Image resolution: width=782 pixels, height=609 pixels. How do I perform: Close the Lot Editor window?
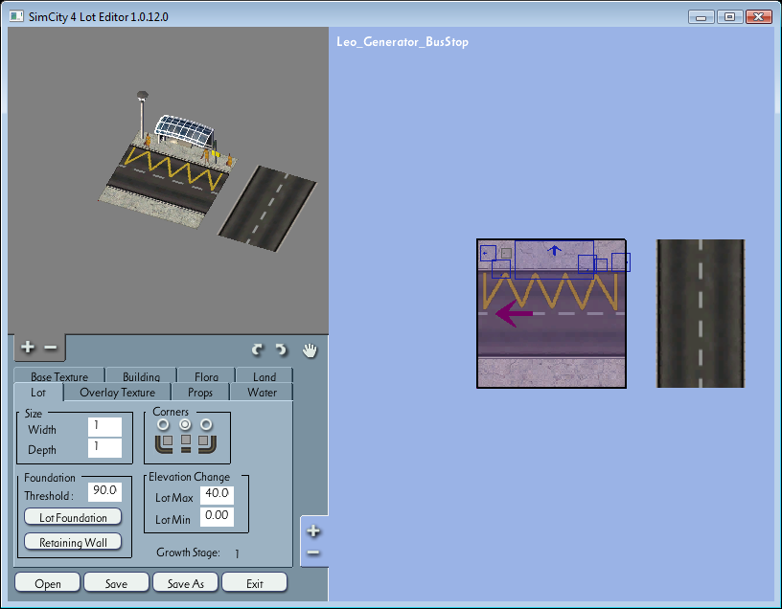(759, 16)
